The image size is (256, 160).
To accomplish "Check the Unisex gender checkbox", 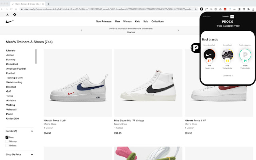I will pyautogui.click(x=7, y=146).
